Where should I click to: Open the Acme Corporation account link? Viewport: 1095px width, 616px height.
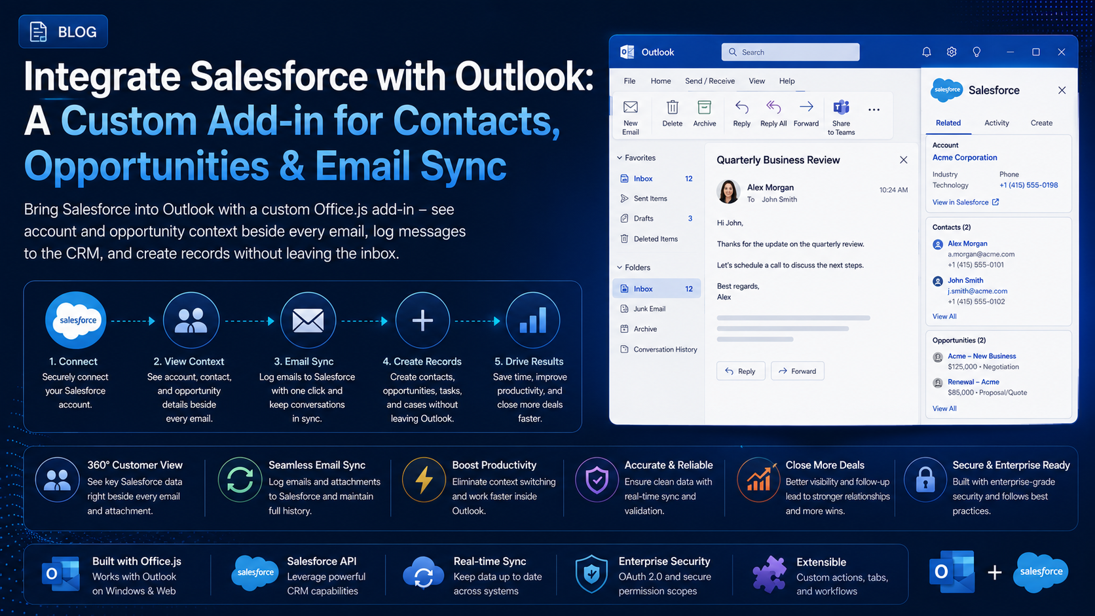965,158
